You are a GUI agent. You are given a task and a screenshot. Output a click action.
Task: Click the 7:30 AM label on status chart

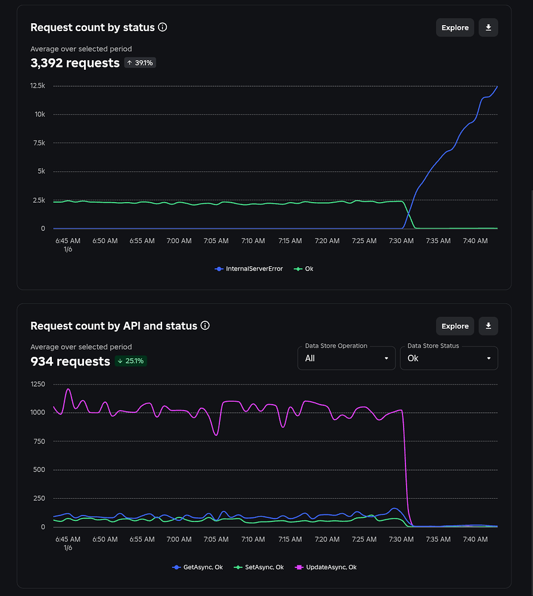coord(401,241)
